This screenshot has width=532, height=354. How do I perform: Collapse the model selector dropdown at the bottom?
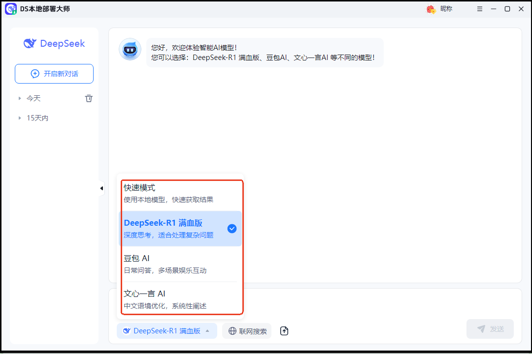pos(166,331)
